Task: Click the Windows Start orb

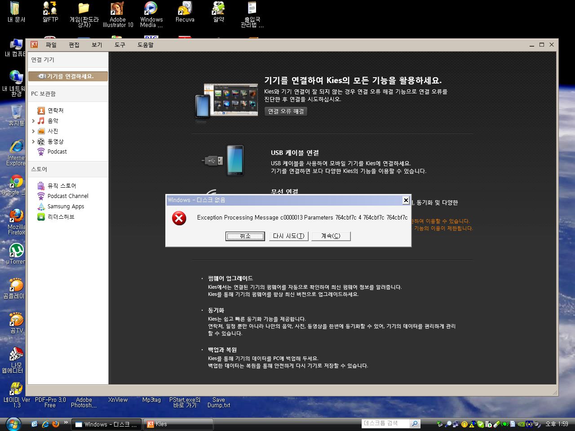Action: click(13, 424)
